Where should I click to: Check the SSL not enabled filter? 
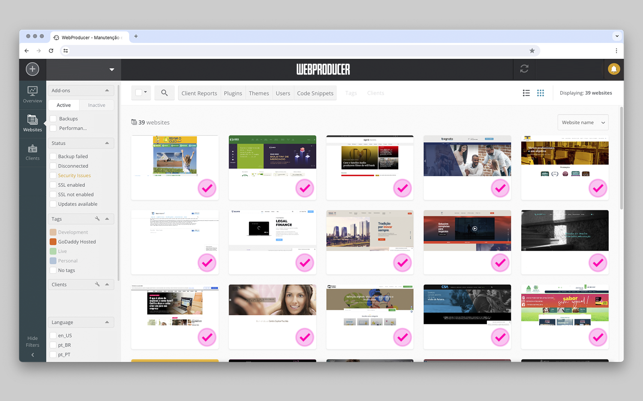click(53, 194)
